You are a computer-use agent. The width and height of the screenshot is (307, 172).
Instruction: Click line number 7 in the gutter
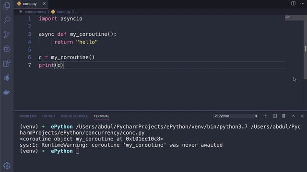pos(29,65)
